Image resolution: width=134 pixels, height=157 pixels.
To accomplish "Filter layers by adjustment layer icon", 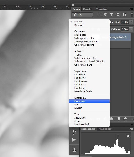I will tap(106, 15).
